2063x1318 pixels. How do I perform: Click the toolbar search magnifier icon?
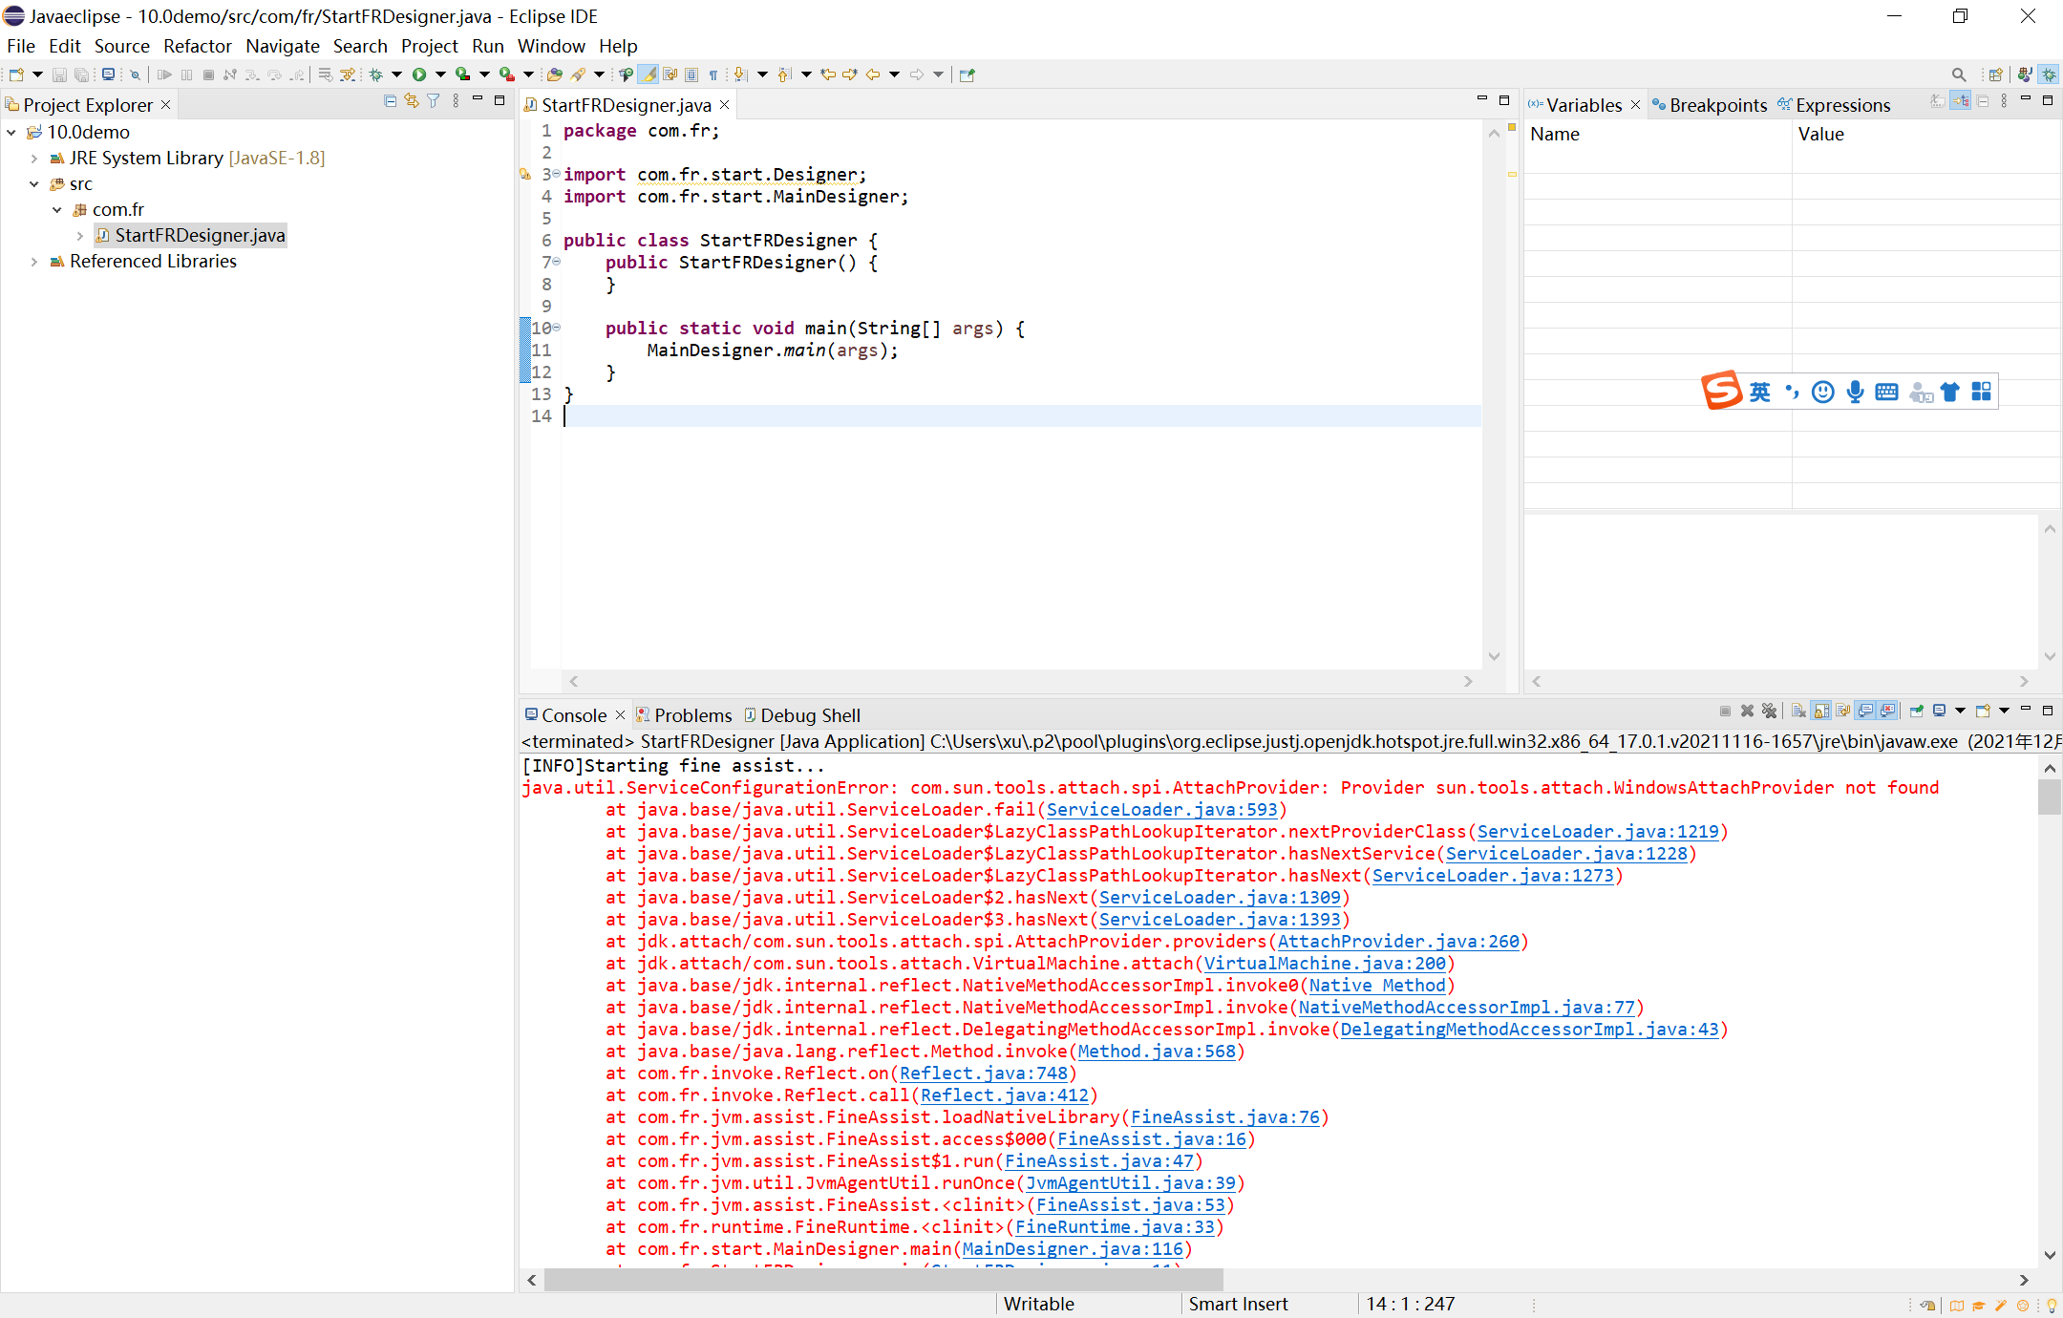1958,74
